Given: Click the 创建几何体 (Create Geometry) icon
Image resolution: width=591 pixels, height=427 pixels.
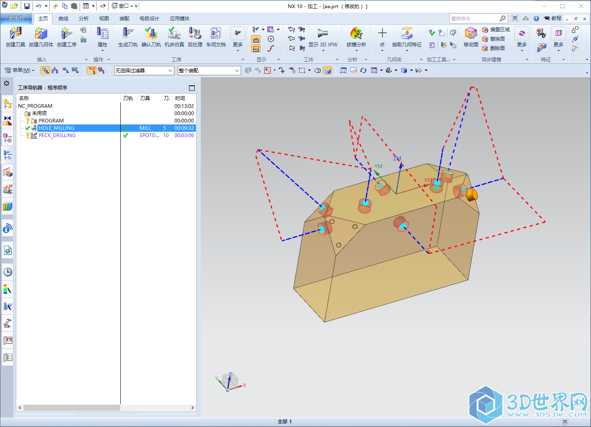Looking at the screenshot, I should click(x=41, y=33).
